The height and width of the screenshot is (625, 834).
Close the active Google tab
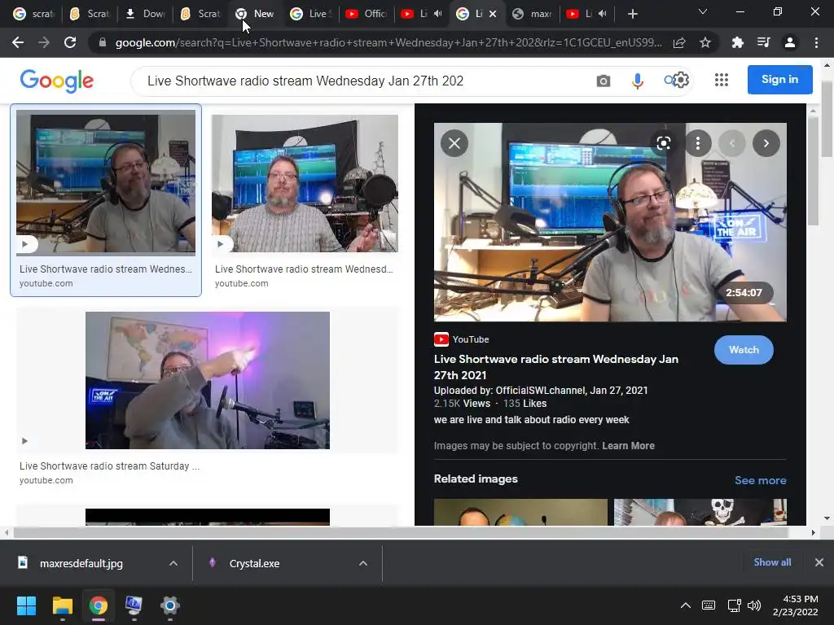click(x=493, y=14)
